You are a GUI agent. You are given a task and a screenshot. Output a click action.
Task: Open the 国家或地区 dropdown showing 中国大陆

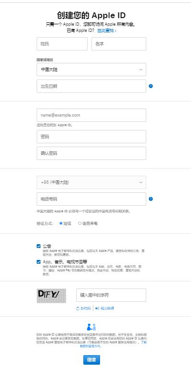tap(91, 70)
